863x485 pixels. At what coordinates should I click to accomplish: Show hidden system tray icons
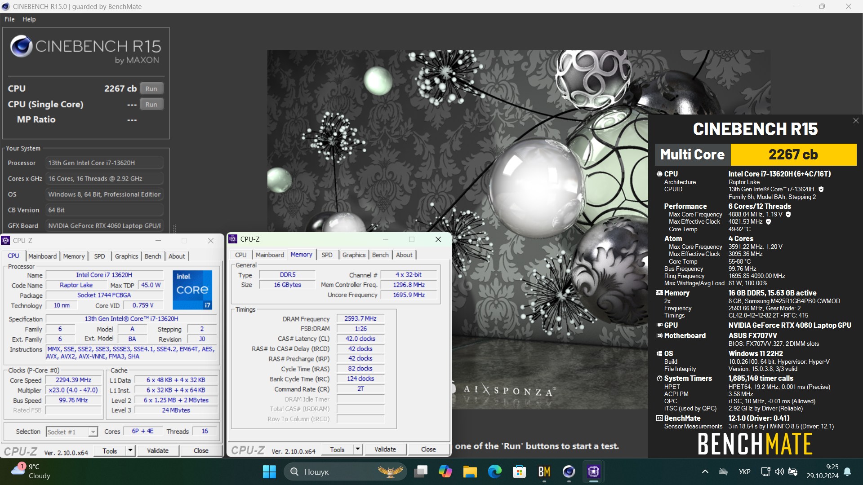click(x=705, y=472)
